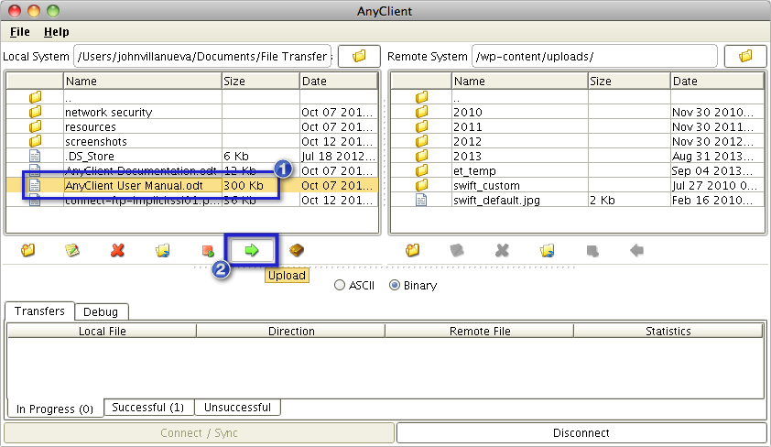
Task: Click the green arrow Upload icon
Action: (252, 250)
